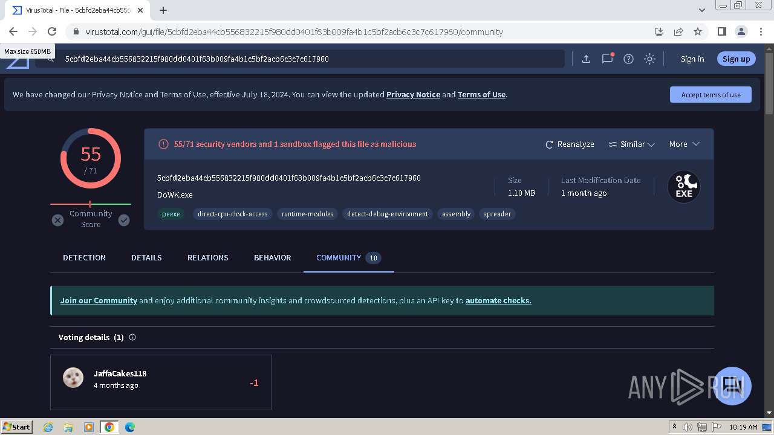Click the taskbar clock 10:19 AM
Viewport: 774px width, 435px height.
tap(743, 427)
